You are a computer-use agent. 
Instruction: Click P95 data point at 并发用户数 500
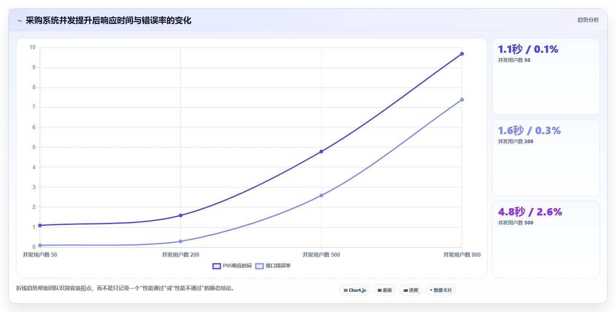321,151
